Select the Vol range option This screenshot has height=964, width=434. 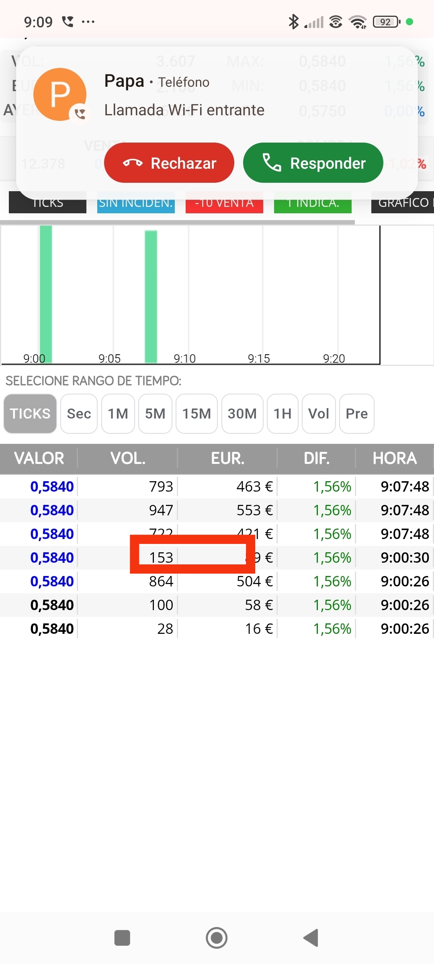tap(319, 414)
